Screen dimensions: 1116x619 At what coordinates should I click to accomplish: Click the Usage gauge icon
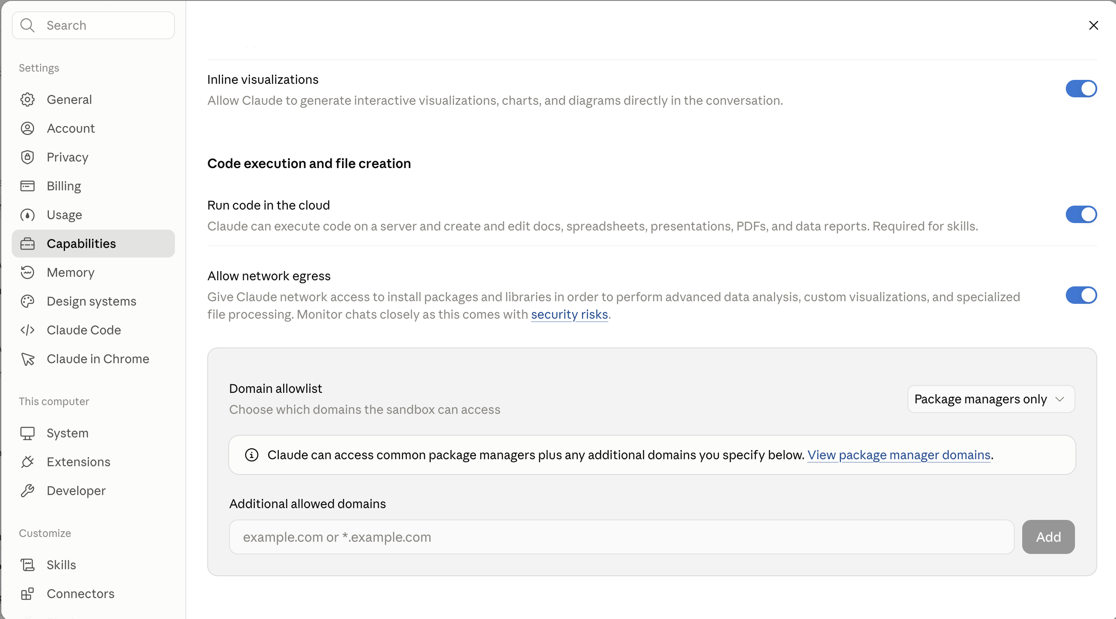[x=27, y=215]
